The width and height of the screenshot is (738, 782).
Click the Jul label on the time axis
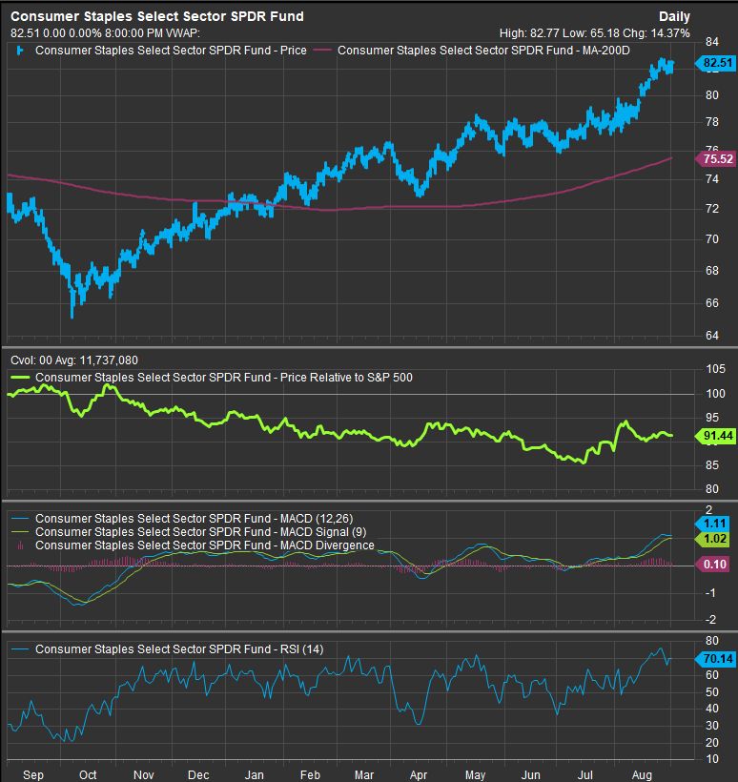584,775
